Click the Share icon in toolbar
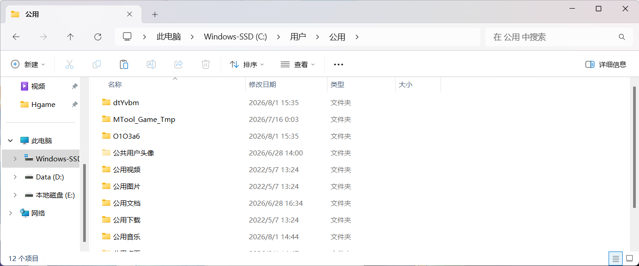 [x=178, y=64]
